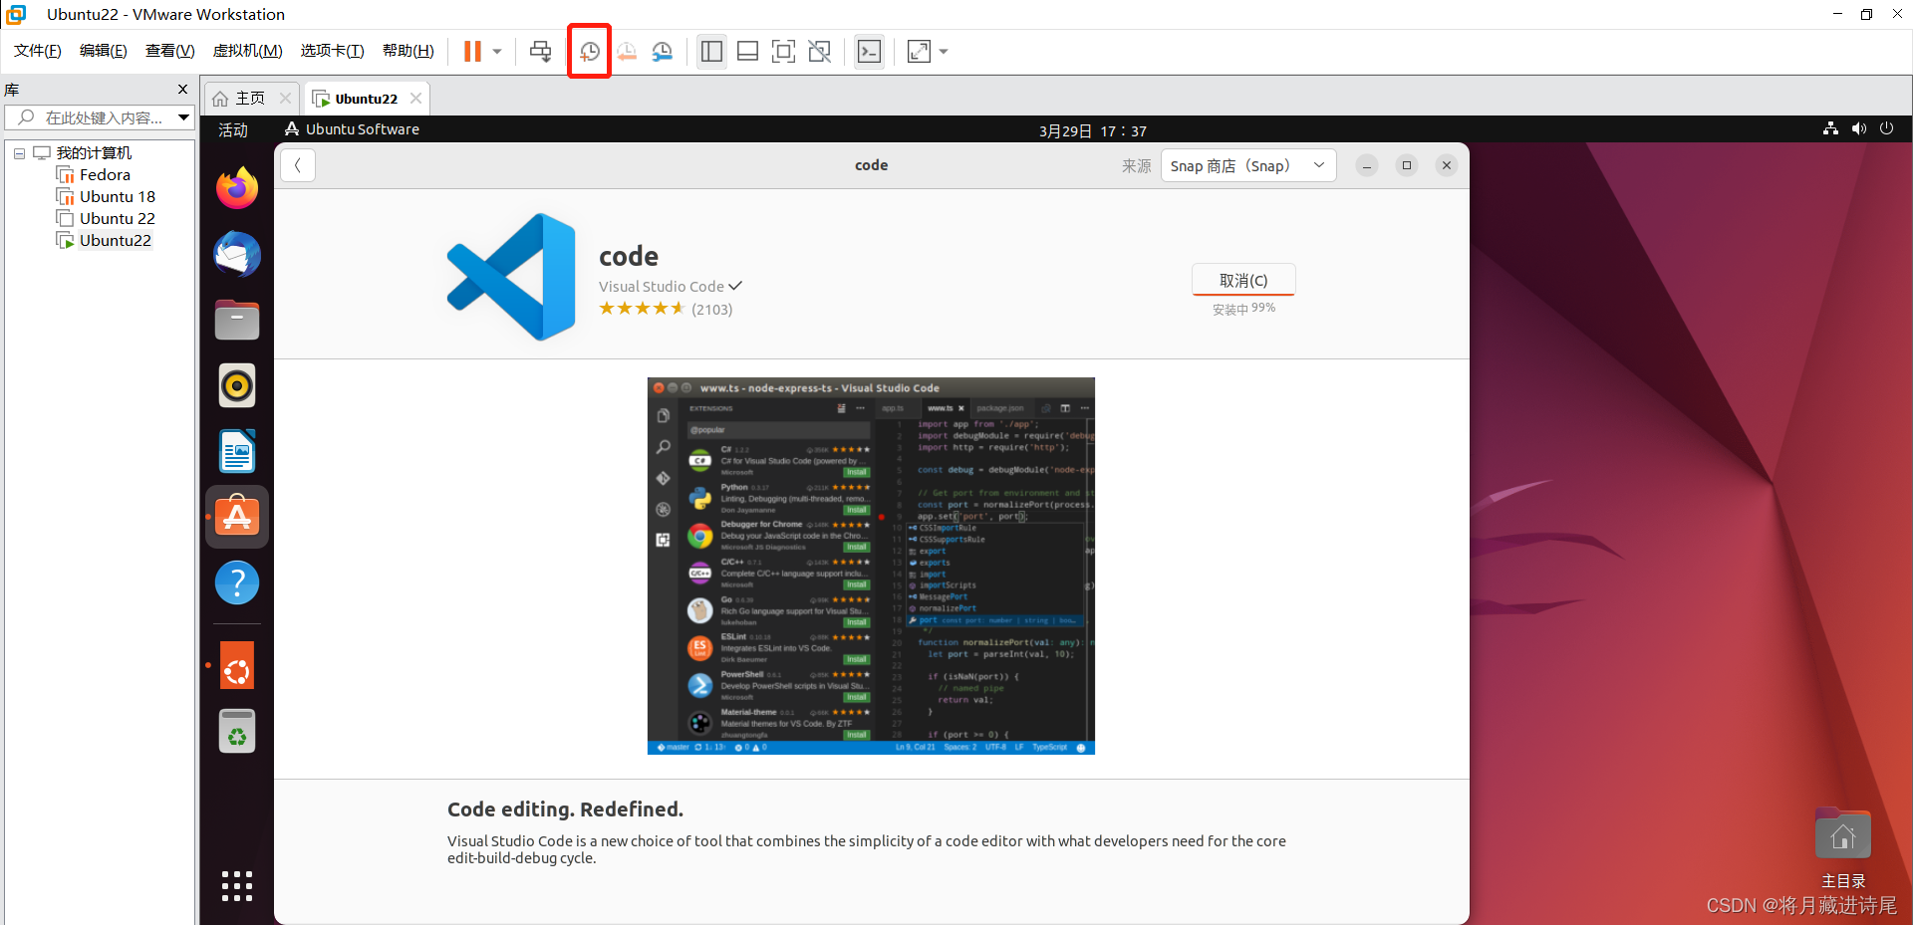Open the 主目录 desktop folder
Image resolution: width=1913 pixels, height=925 pixels.
[1843, 847]
